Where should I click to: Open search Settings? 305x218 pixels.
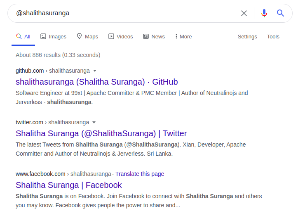pyautogui.click(x=247, y=37)
